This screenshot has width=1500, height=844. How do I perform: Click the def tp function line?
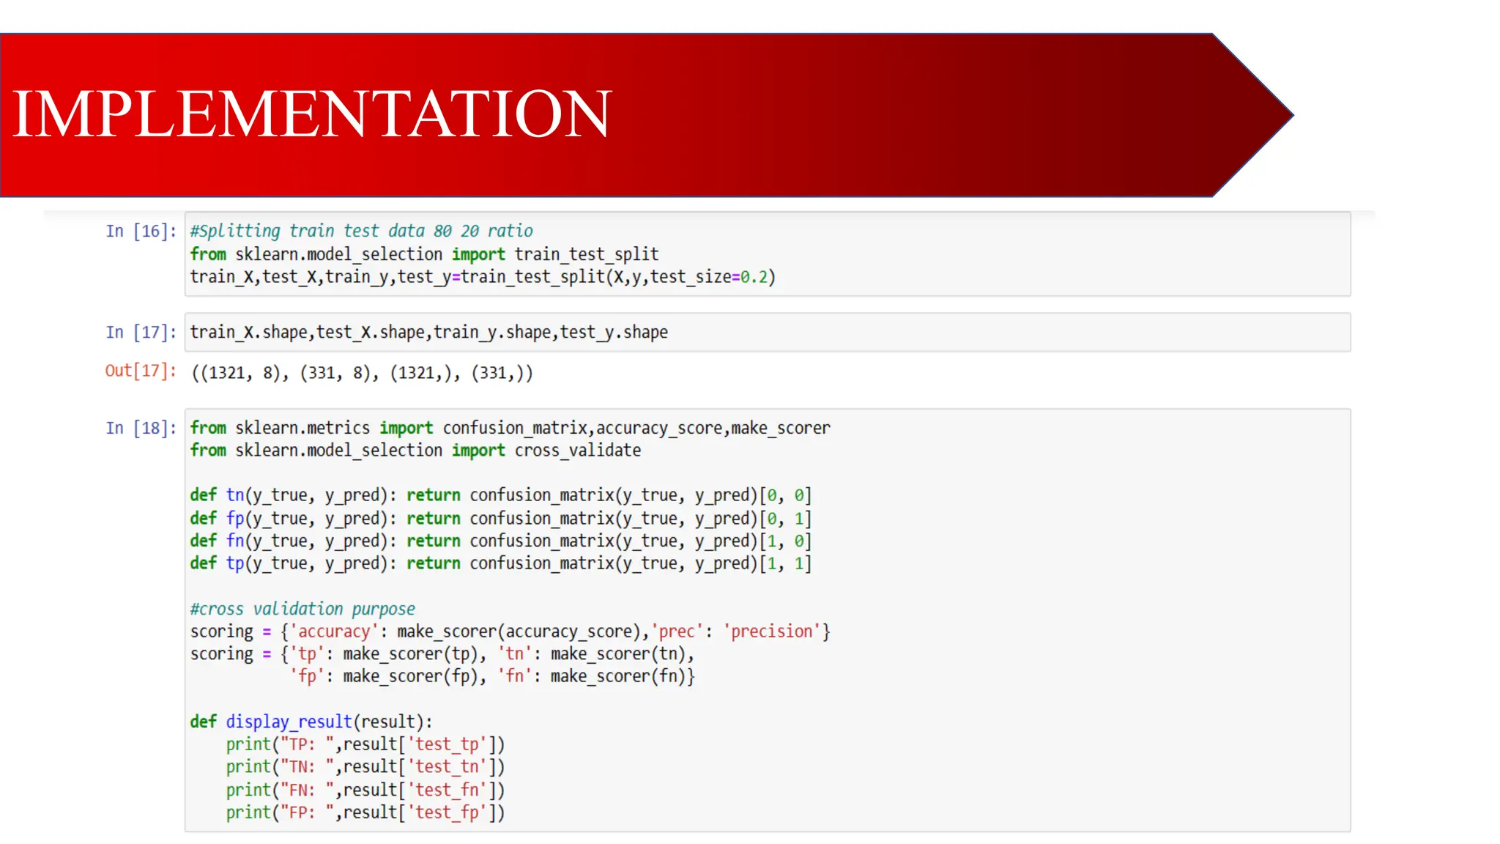click(500, 563)
